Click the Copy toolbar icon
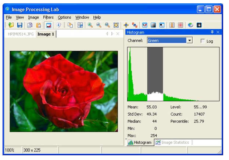229x160 pixels. click(x=30, y=25)
